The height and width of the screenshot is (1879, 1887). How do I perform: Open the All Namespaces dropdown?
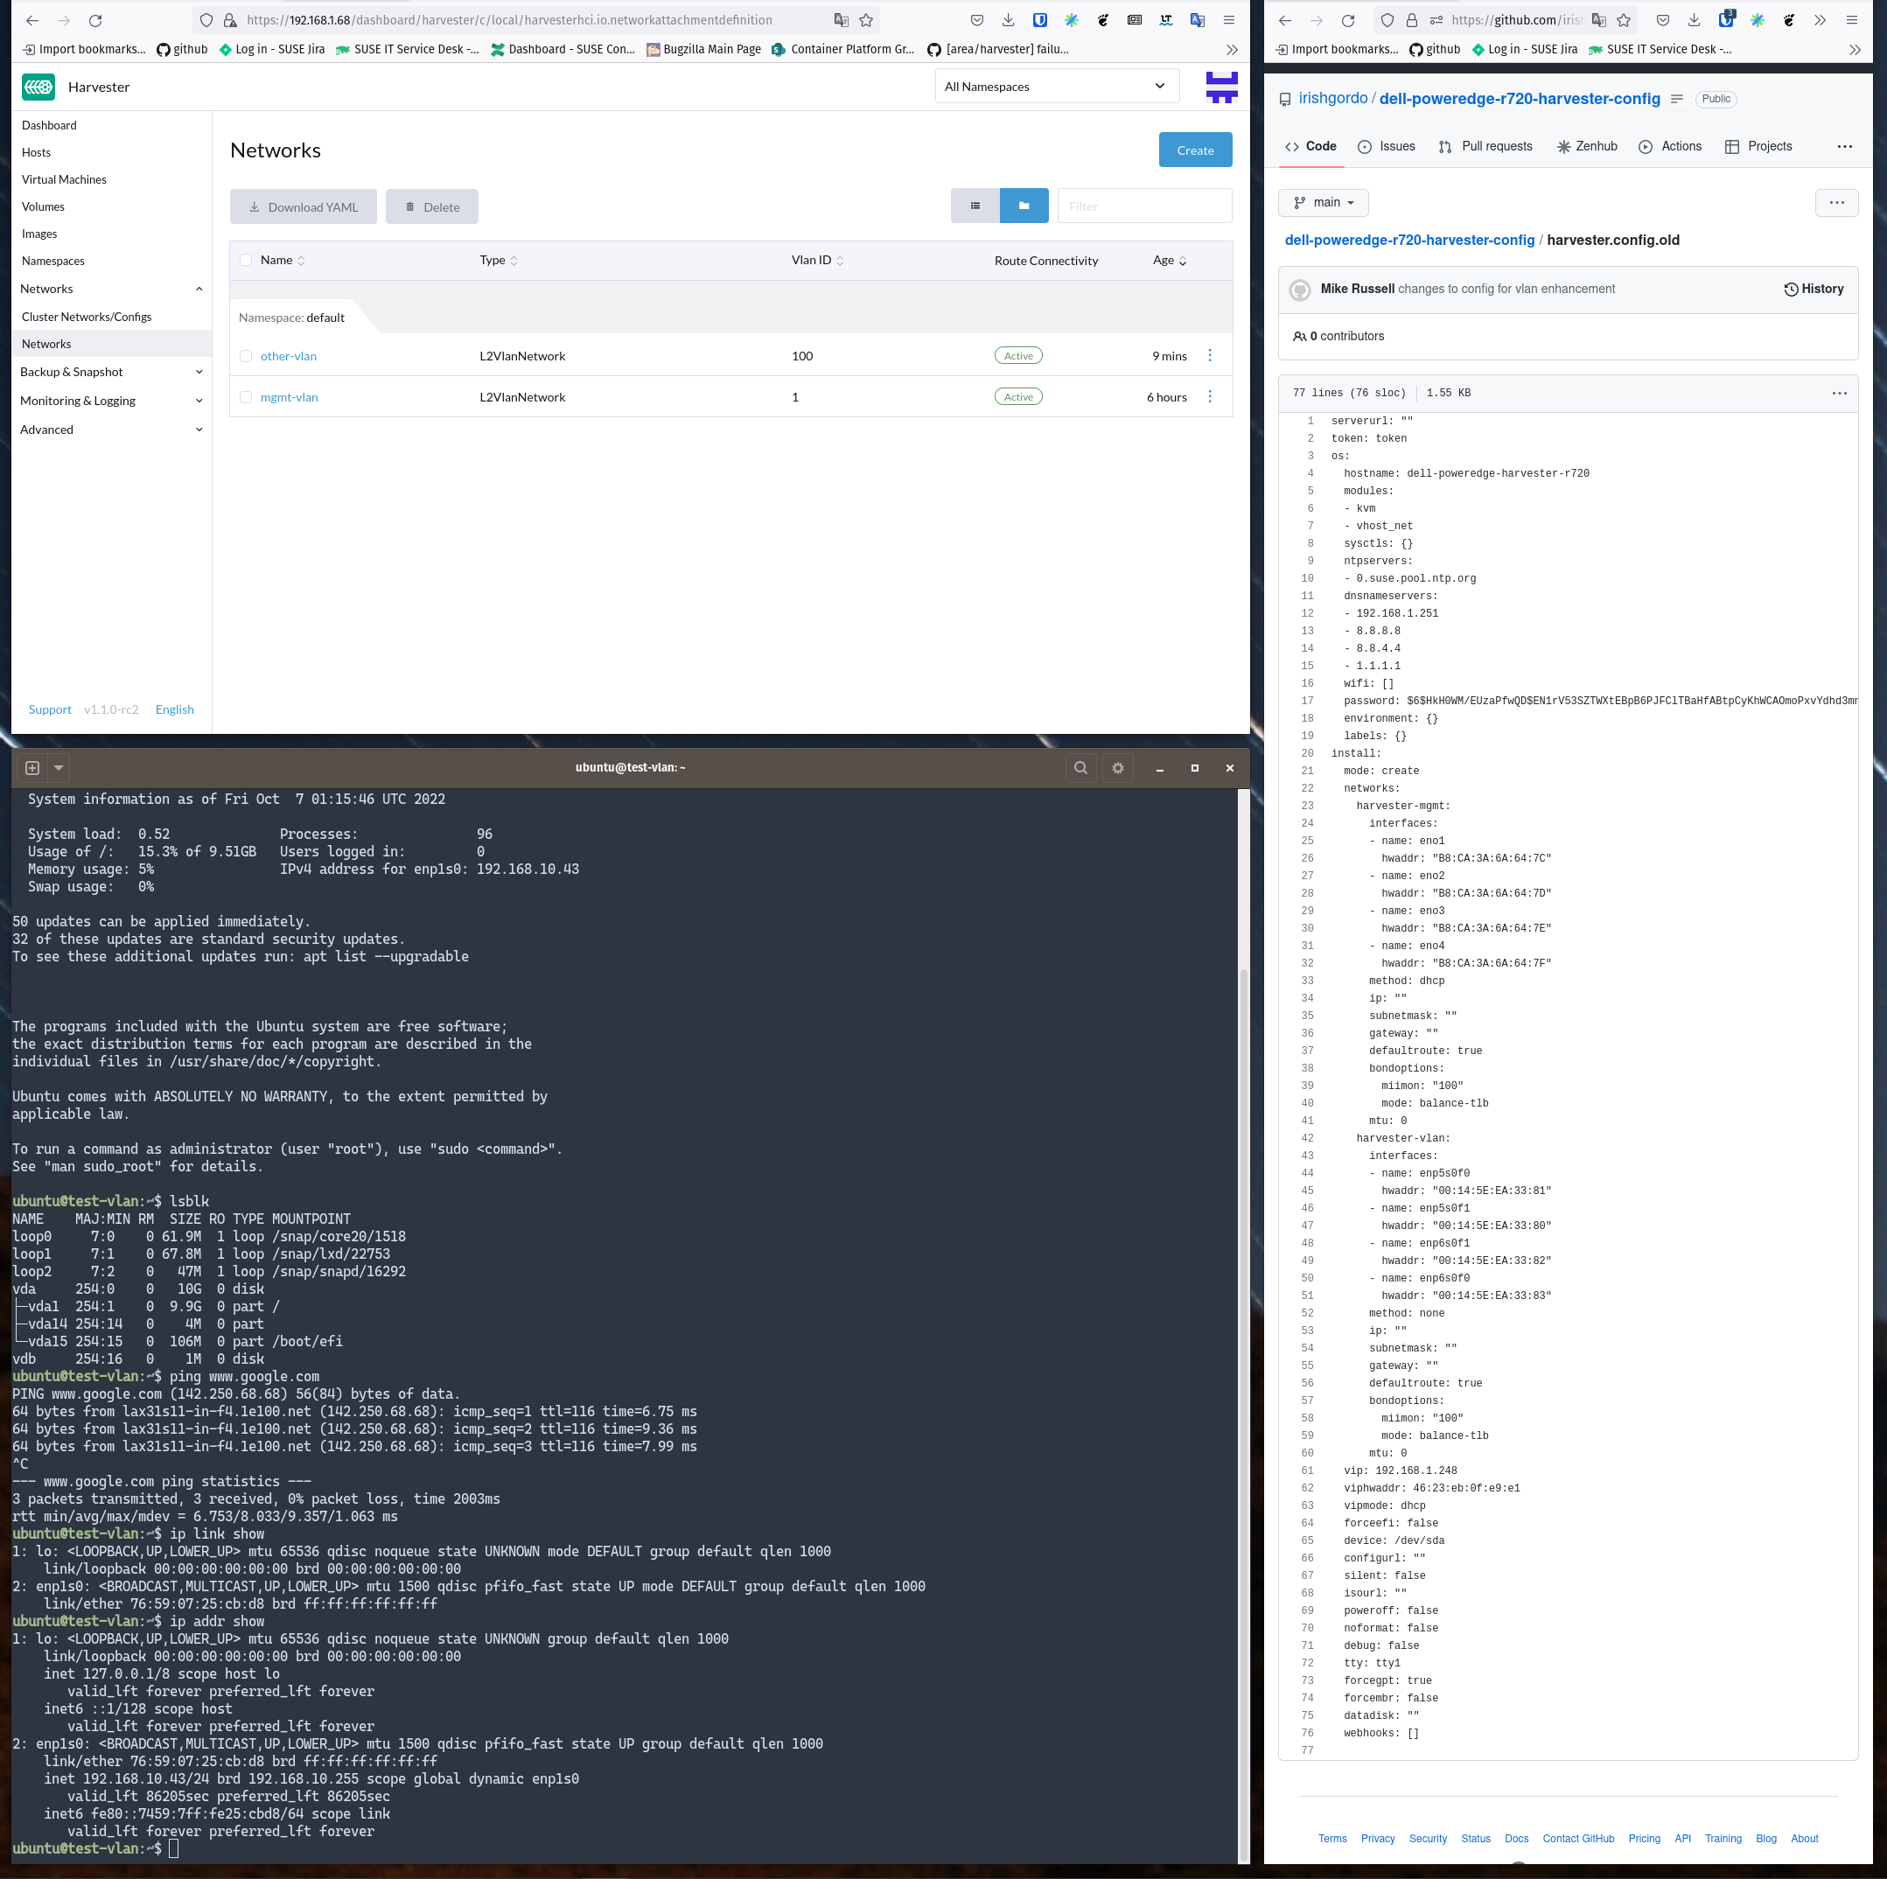(1056, 86)
